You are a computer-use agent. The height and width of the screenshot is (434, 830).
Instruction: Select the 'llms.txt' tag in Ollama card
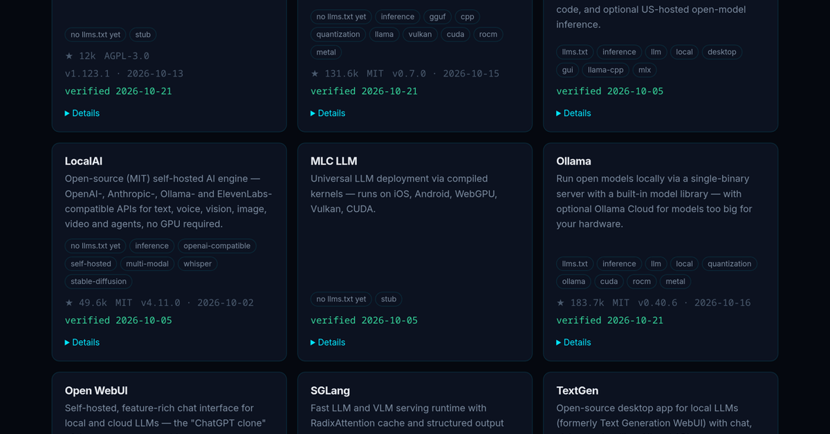coord(575,264)
